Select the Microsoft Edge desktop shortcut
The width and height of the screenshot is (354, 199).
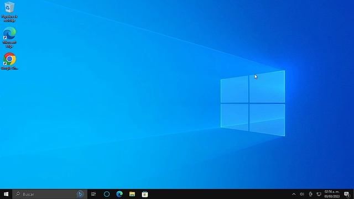pos(9,38)
